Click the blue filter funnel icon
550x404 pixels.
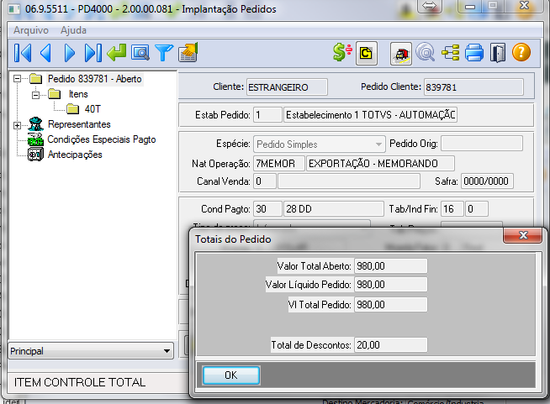click(x=164, y=53)
